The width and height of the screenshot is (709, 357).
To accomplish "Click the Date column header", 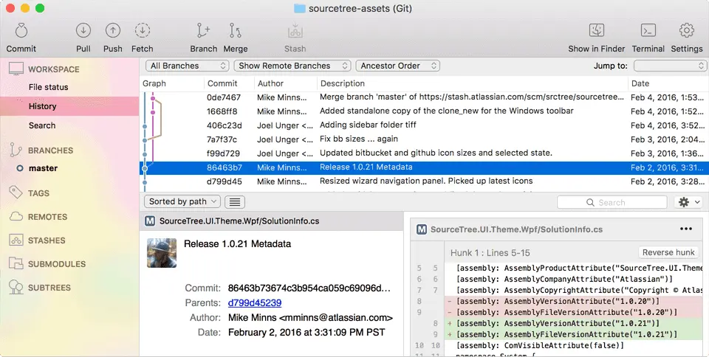I will tap(640, 83).
